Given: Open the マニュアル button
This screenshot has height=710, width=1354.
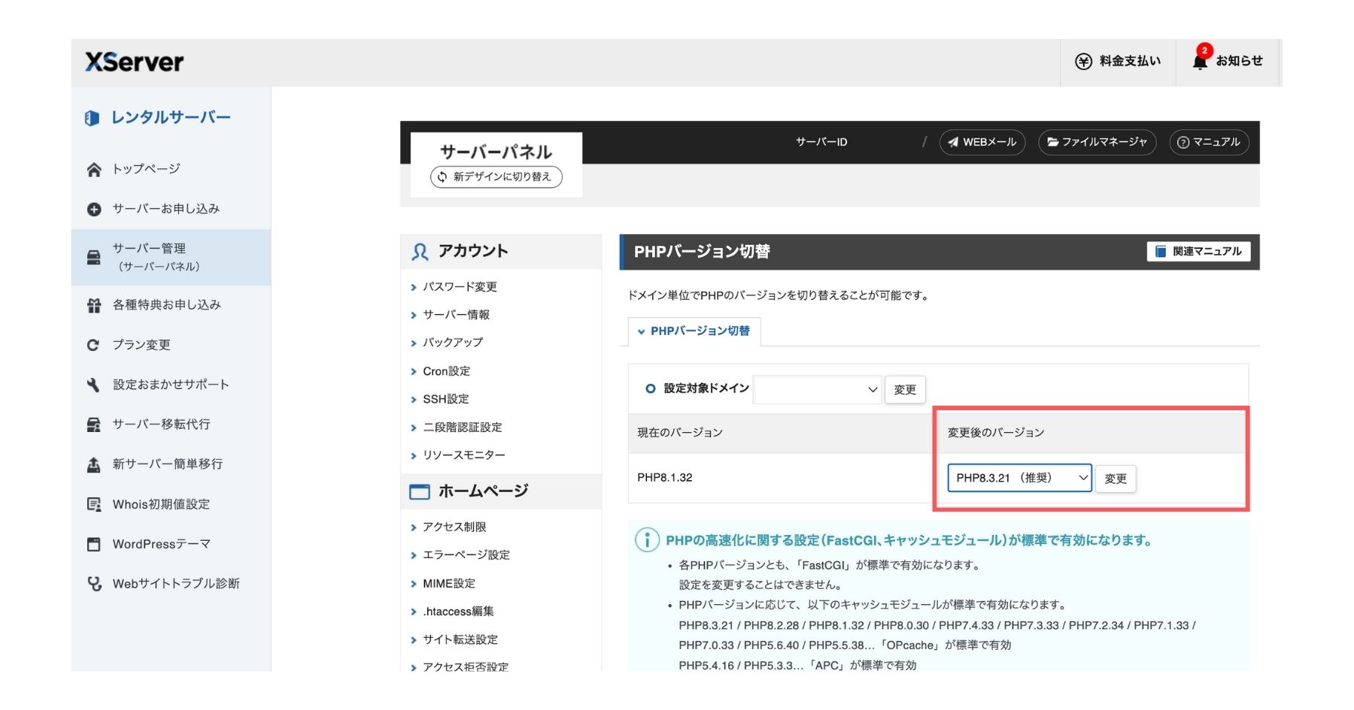Looking at the screenshot, I should 1209,142.
